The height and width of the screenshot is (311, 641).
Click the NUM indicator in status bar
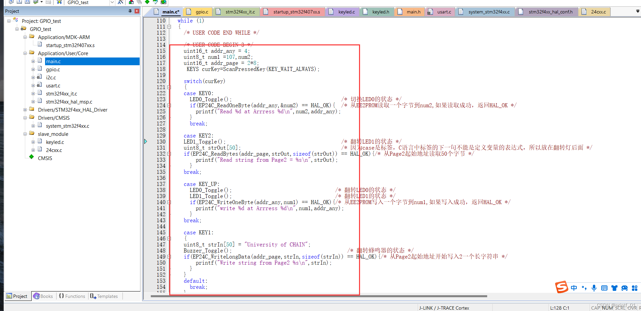point(607,308)
